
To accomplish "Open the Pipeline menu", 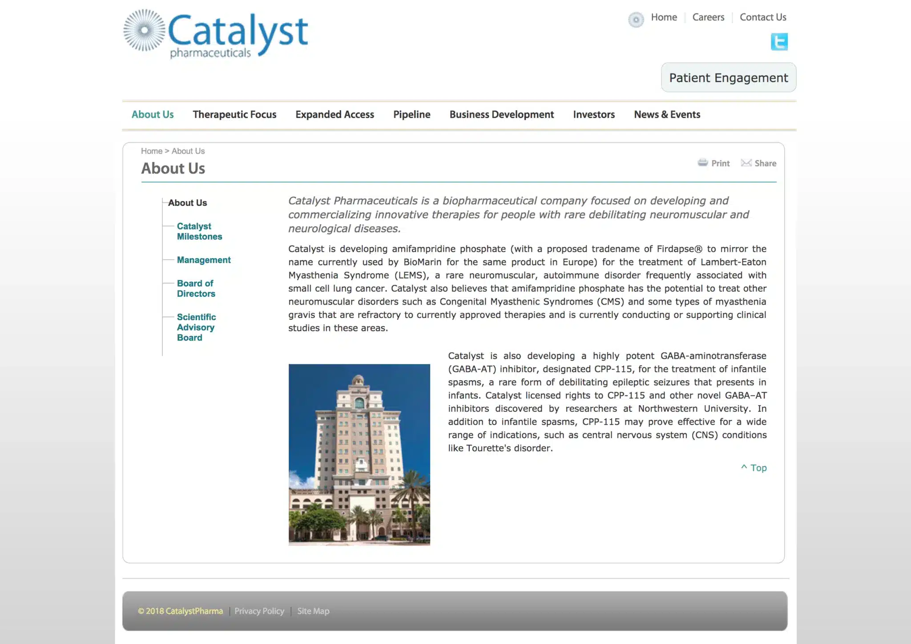I will pyautogui.click(x=411, y=114).
